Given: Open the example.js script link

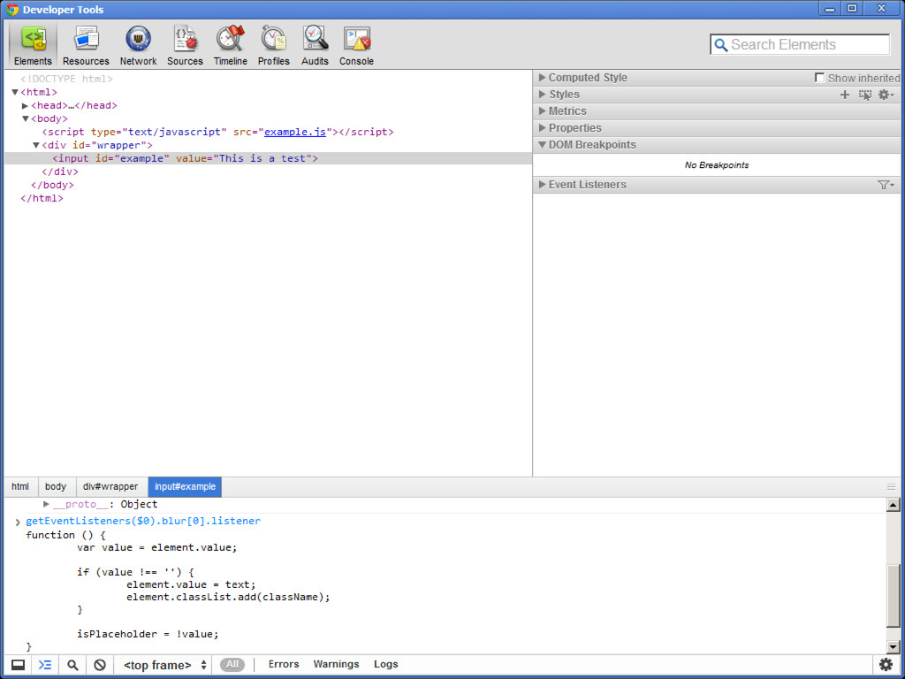Looking at the screenshot, I should [295, 132].
